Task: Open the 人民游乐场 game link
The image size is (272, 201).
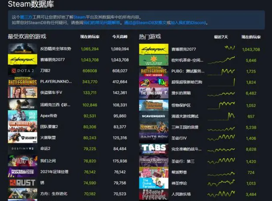Action: (x=181, y=194)
